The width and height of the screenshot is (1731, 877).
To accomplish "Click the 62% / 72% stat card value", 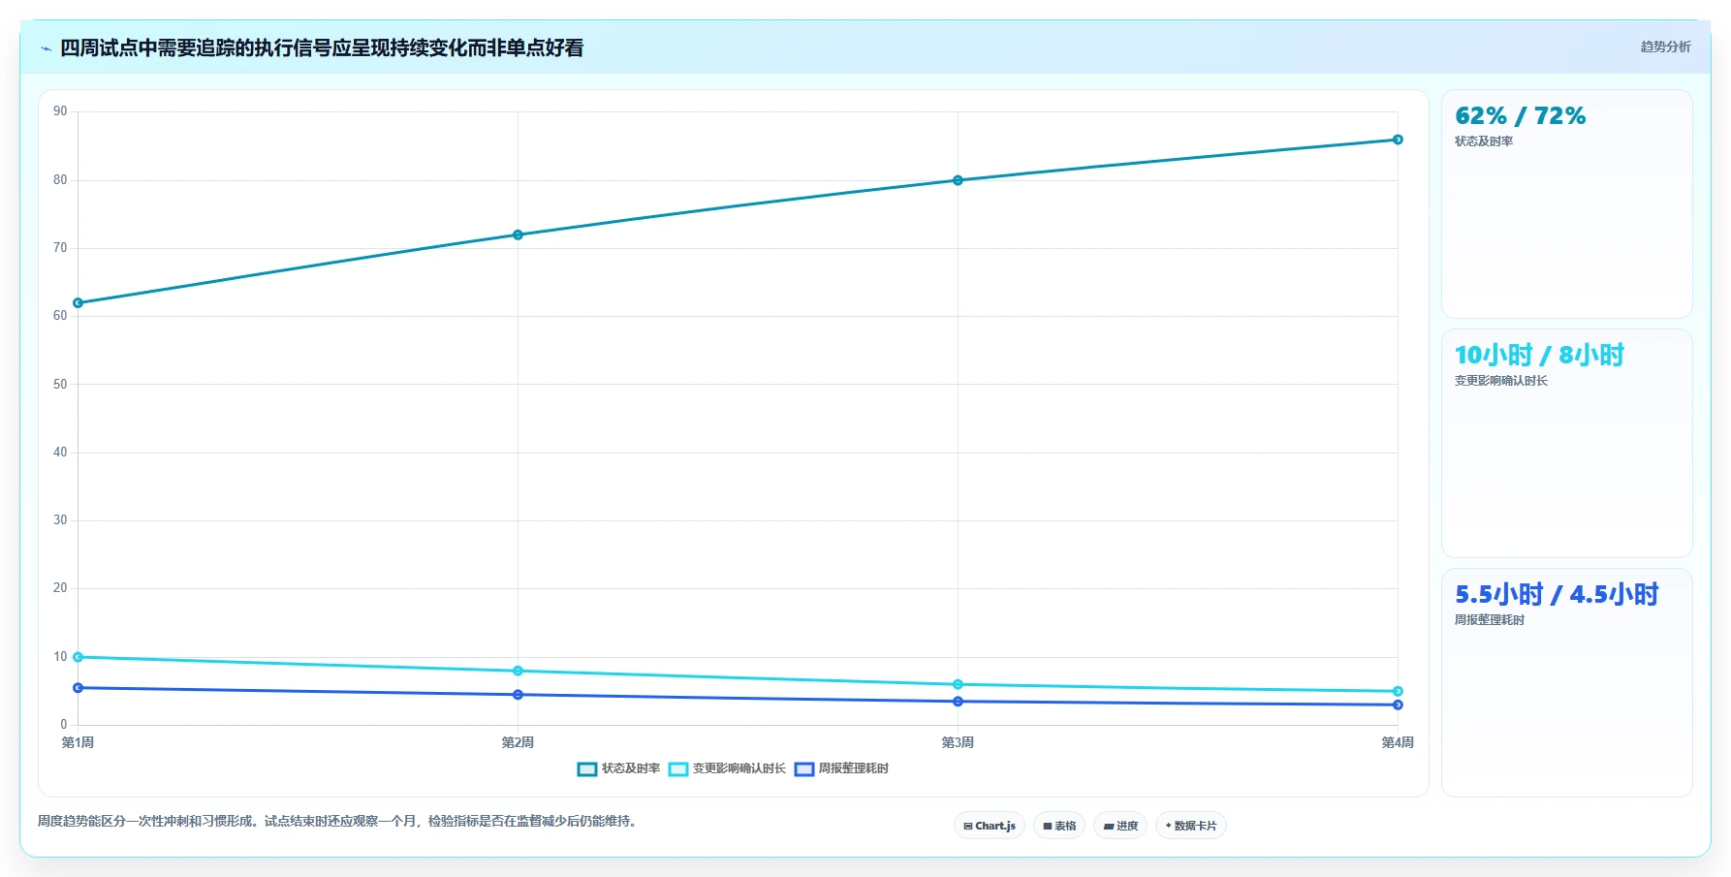I will [x=1520, y=116].
